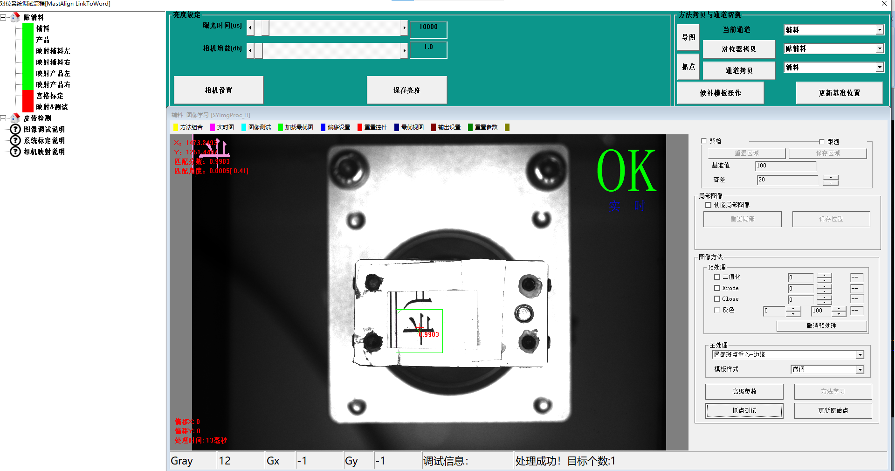Click the yellow 方法组合 toolbar icon
895x471 pixels.
click(176, 127)
